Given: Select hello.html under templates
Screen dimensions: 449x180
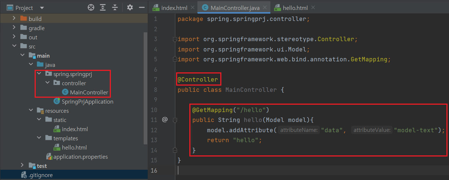Looking at the screenshot, I should [x=74, y=148].
